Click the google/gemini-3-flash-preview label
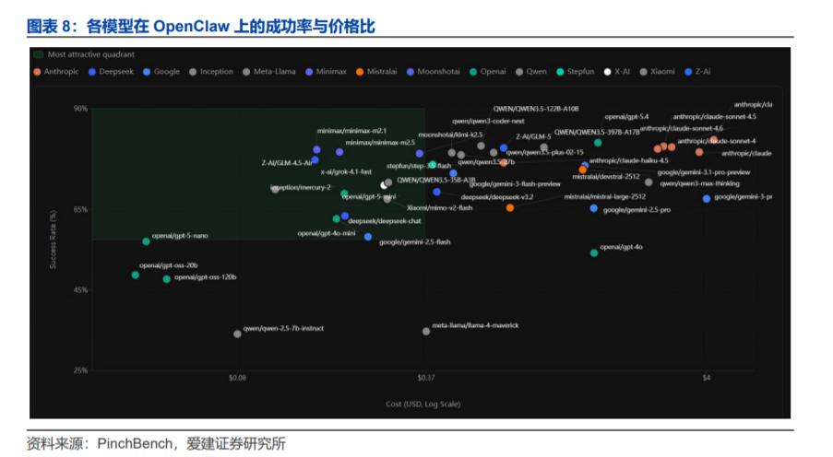The width and height of the screenshot is (833, 457). coord(515,184)
